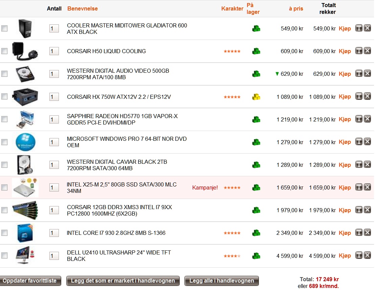The height and width of the screenshot is (290, 375).
Task: Open Intel Core i7 blue box thumbnail
Action: pyautogui.click(x=25, y=233)
